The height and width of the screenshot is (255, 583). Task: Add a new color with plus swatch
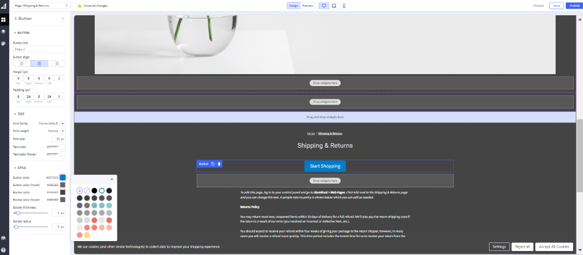[79, 191]
